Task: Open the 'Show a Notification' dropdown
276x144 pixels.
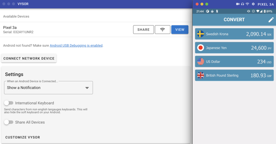Action: pos(49,88)
